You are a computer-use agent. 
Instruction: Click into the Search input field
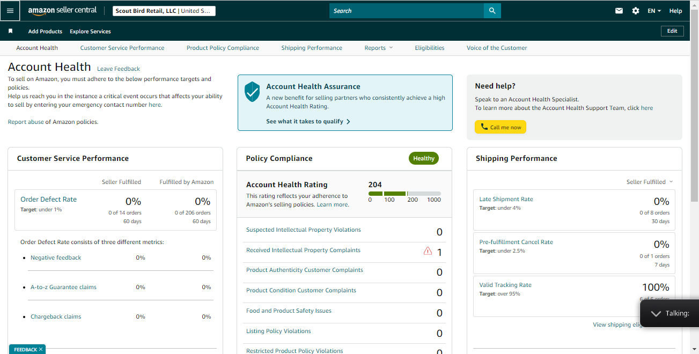coord(407,11)
